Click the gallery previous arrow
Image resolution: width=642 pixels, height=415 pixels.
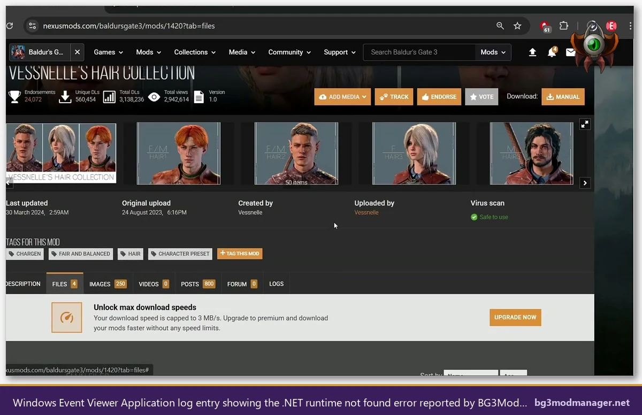coord(8,183)
